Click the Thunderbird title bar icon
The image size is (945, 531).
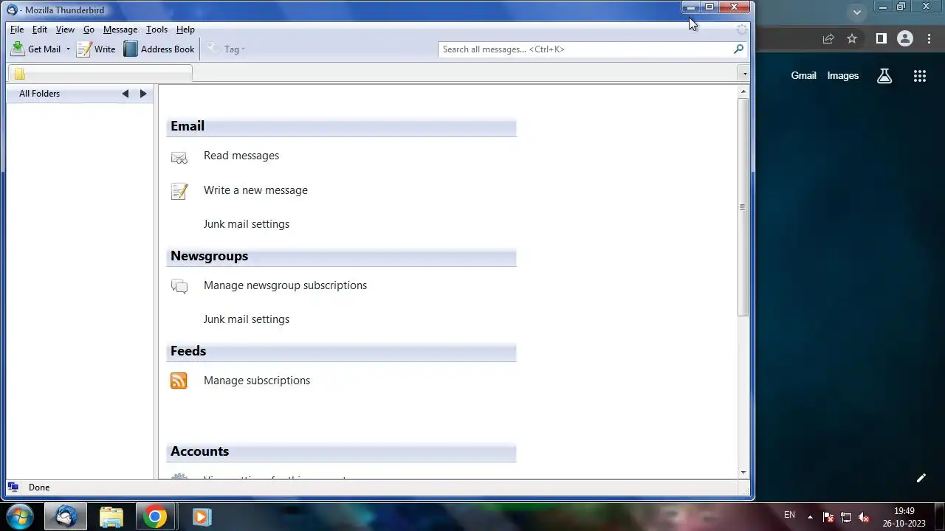click(12, 10)
